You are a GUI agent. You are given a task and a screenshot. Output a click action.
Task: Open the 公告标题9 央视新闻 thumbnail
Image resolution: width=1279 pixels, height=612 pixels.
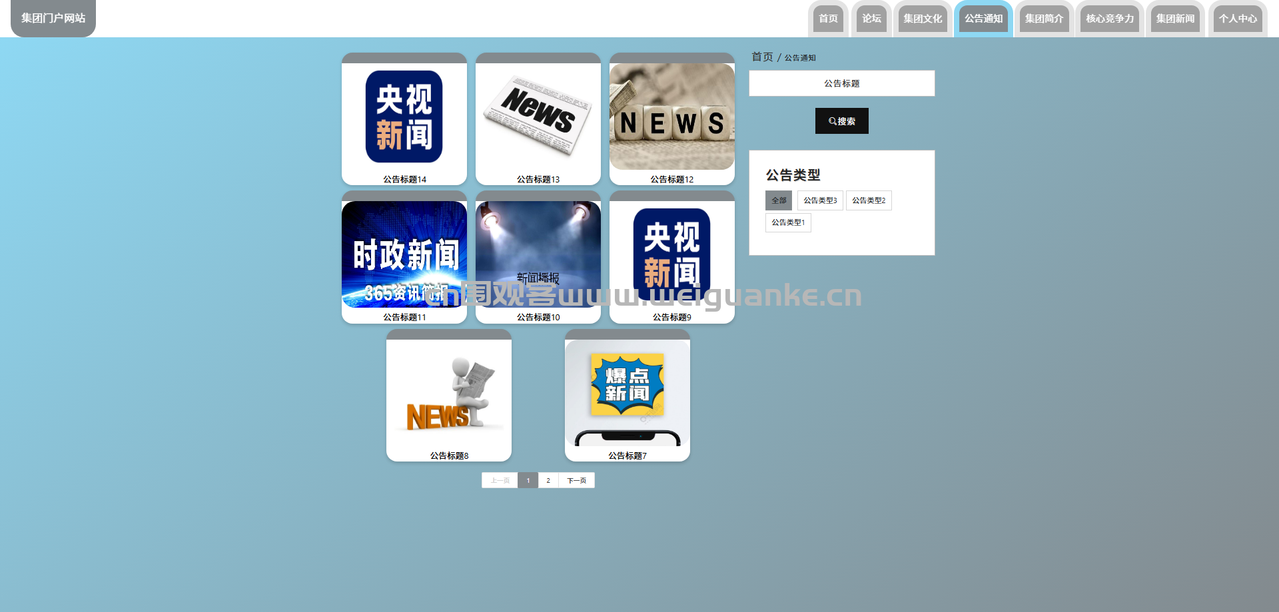pos(672,254)
